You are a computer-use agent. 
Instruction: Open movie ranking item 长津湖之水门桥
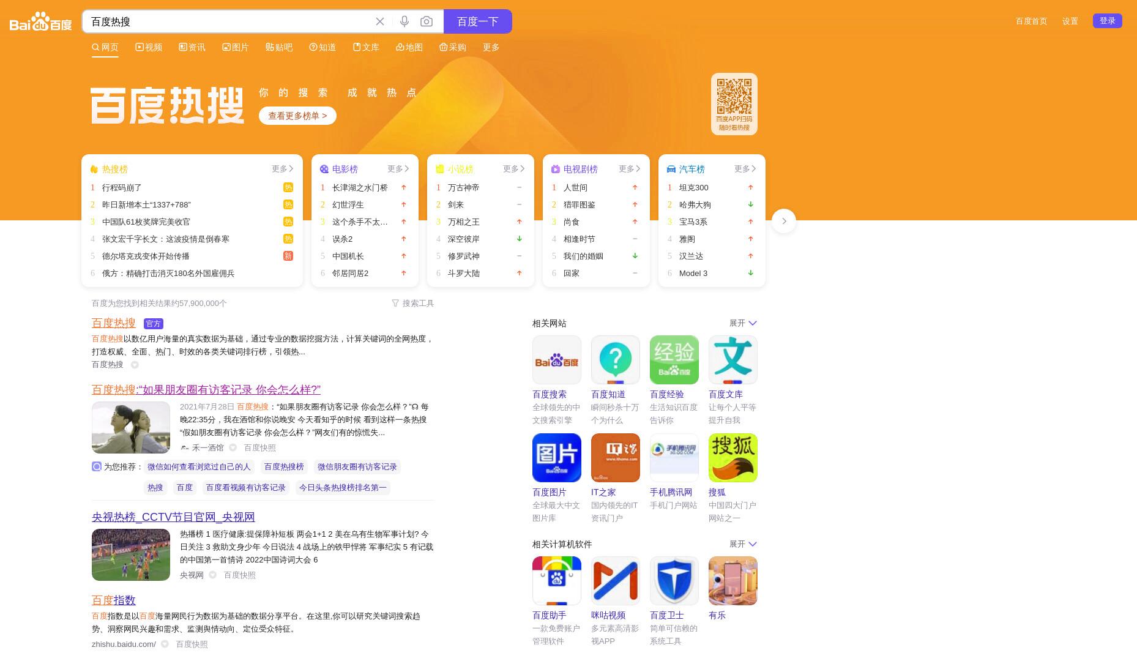pos(360,187)
